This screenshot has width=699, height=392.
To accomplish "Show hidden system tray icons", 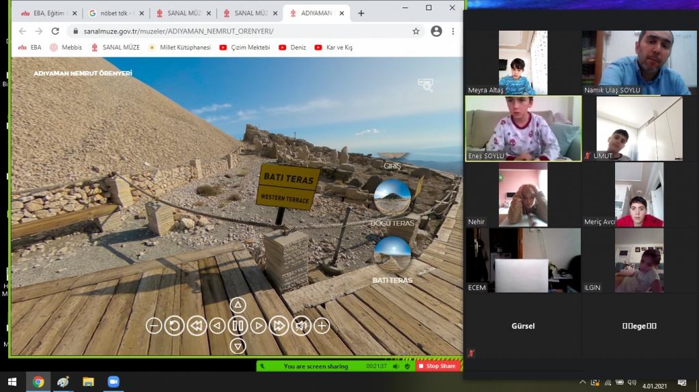I will 583,382.
